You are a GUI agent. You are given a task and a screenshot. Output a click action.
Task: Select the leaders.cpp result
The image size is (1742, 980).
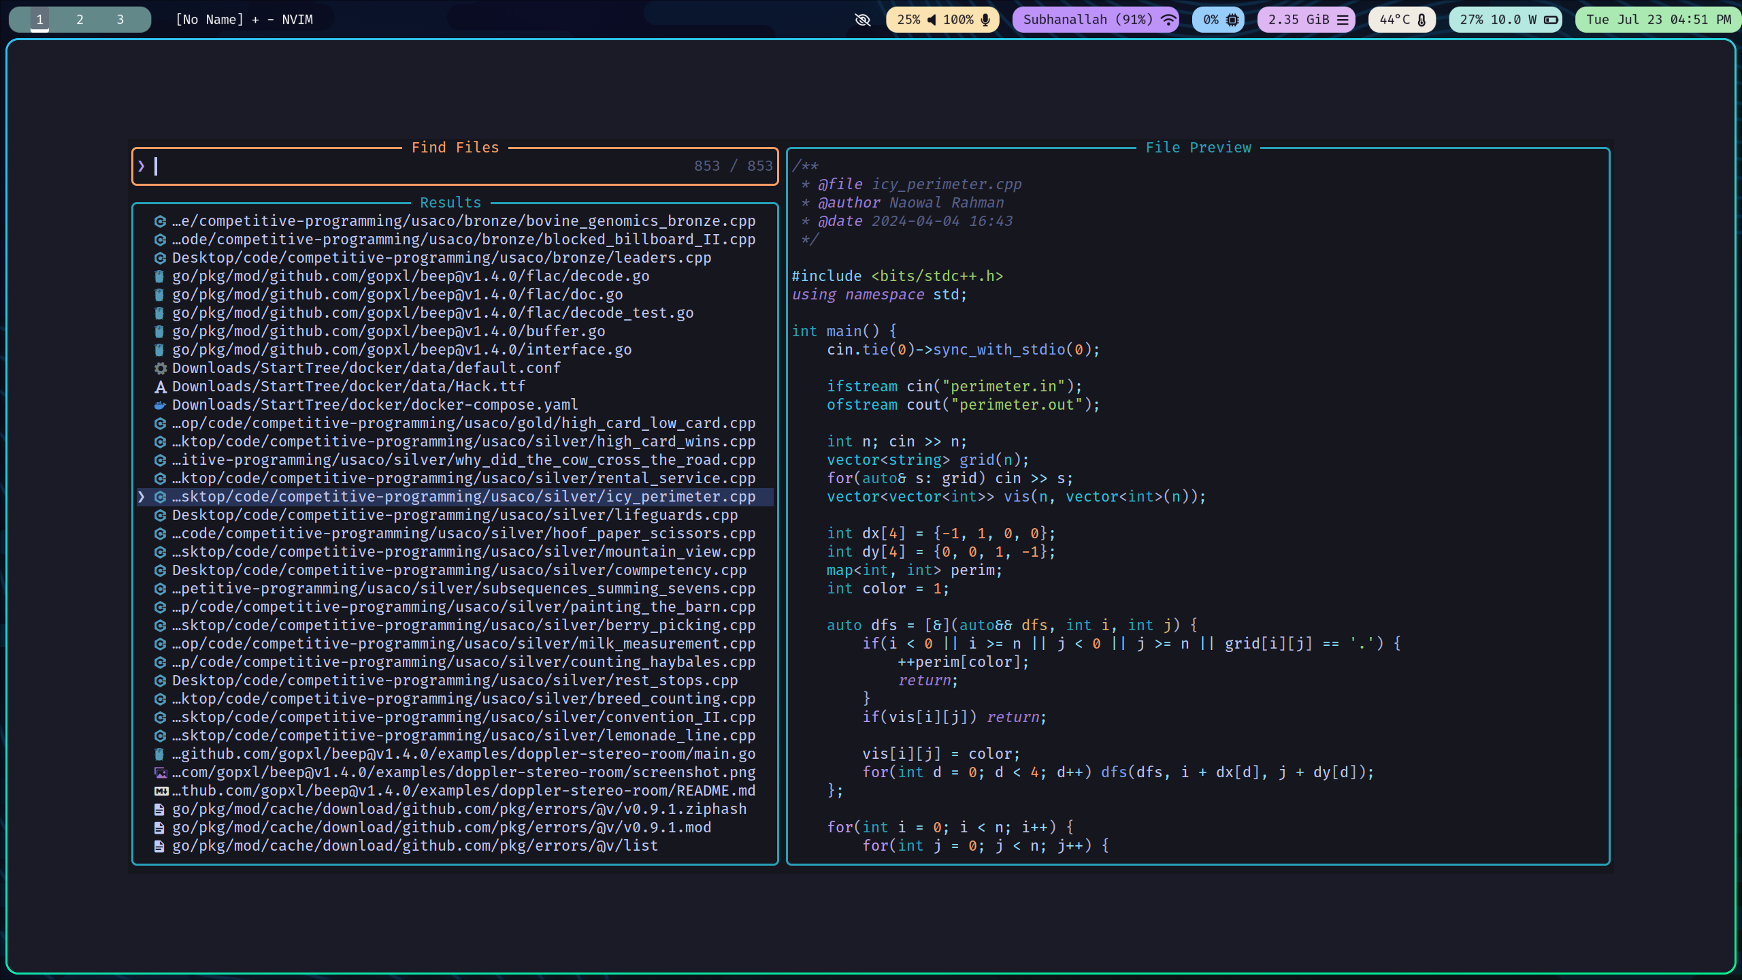455,258
